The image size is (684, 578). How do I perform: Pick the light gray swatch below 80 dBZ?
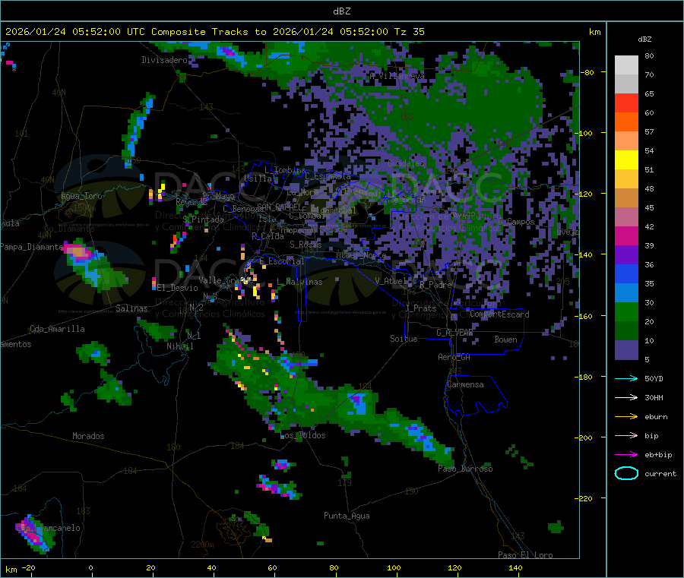point(626,65)
